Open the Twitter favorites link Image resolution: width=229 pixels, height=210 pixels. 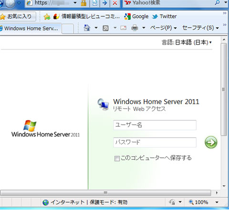coord(164,16)
